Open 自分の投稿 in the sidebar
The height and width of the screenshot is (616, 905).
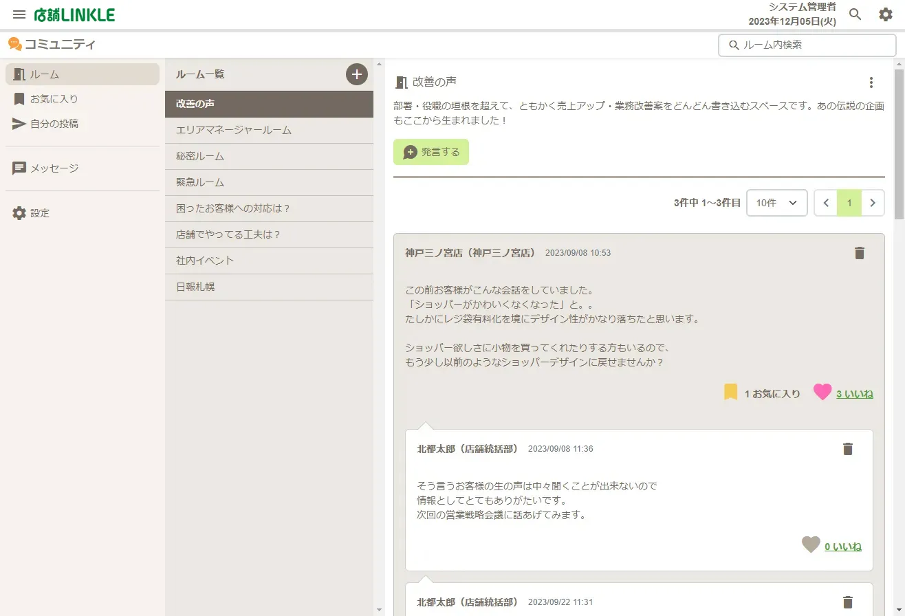83,124
